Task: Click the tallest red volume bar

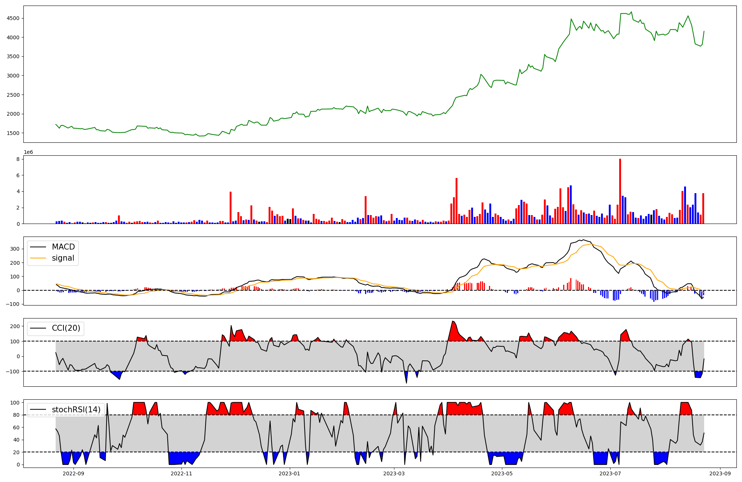Action: point(620,191)
